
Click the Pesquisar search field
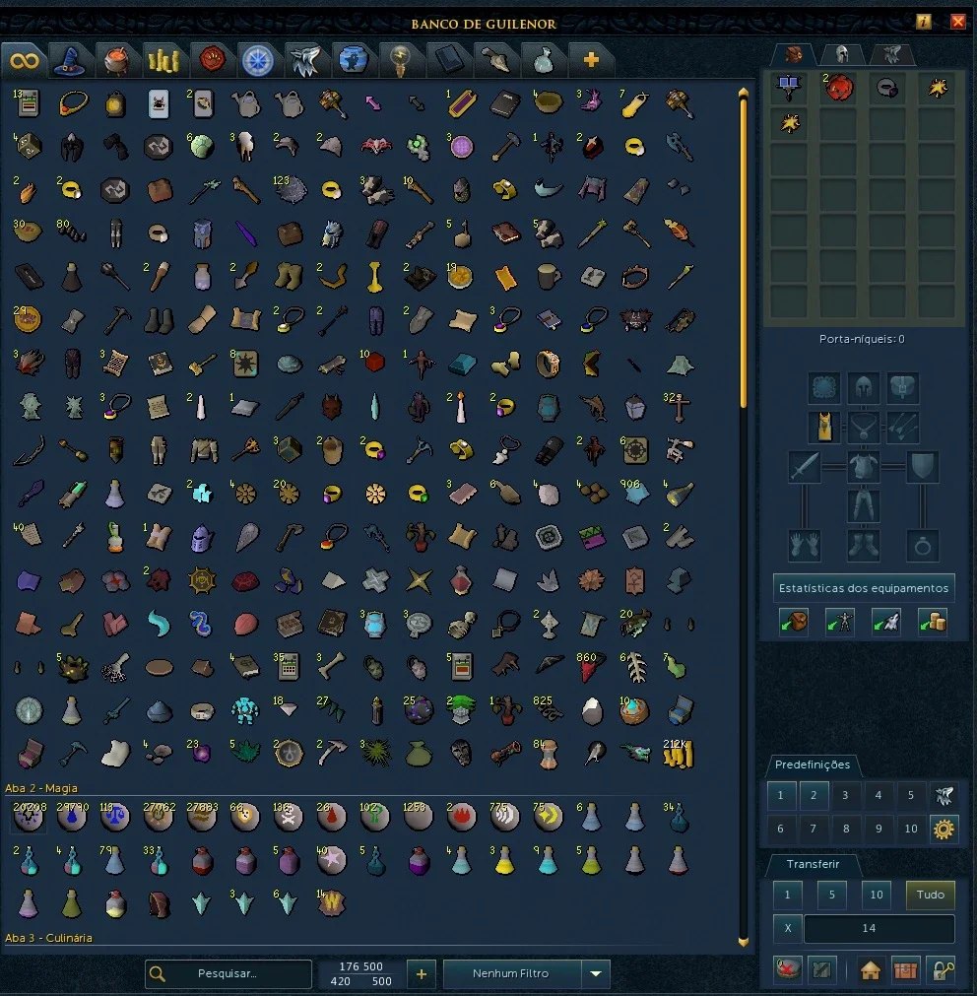click(x=228, y=973)
